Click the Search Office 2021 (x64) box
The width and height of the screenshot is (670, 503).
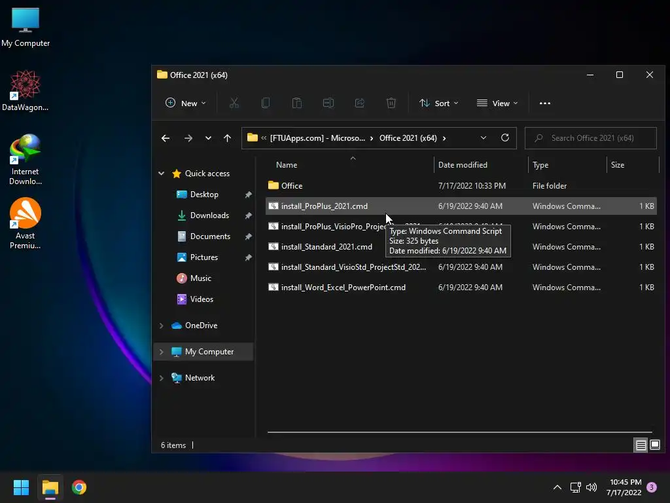[x=591, y=138]
